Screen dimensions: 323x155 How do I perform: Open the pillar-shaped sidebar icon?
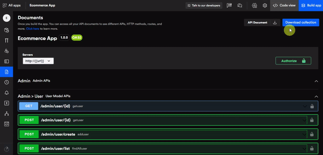(6, 40)
